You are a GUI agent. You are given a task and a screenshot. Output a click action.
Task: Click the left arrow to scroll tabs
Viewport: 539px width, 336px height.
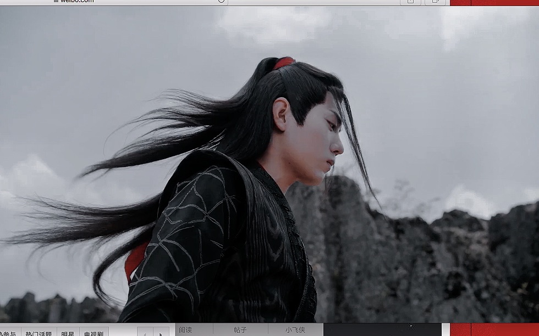tap(145, 332)
